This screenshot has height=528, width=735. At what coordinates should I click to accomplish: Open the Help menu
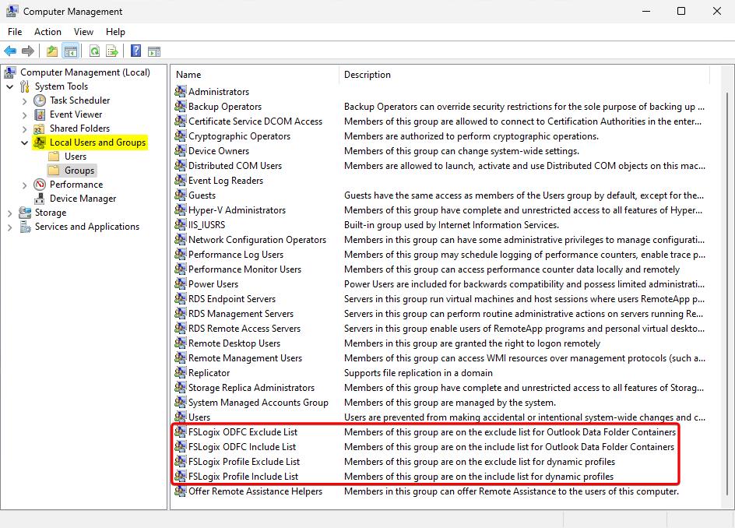115,32
